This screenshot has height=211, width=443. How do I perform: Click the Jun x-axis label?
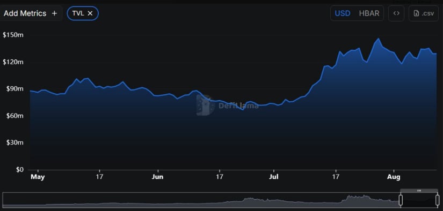point(157,177)
